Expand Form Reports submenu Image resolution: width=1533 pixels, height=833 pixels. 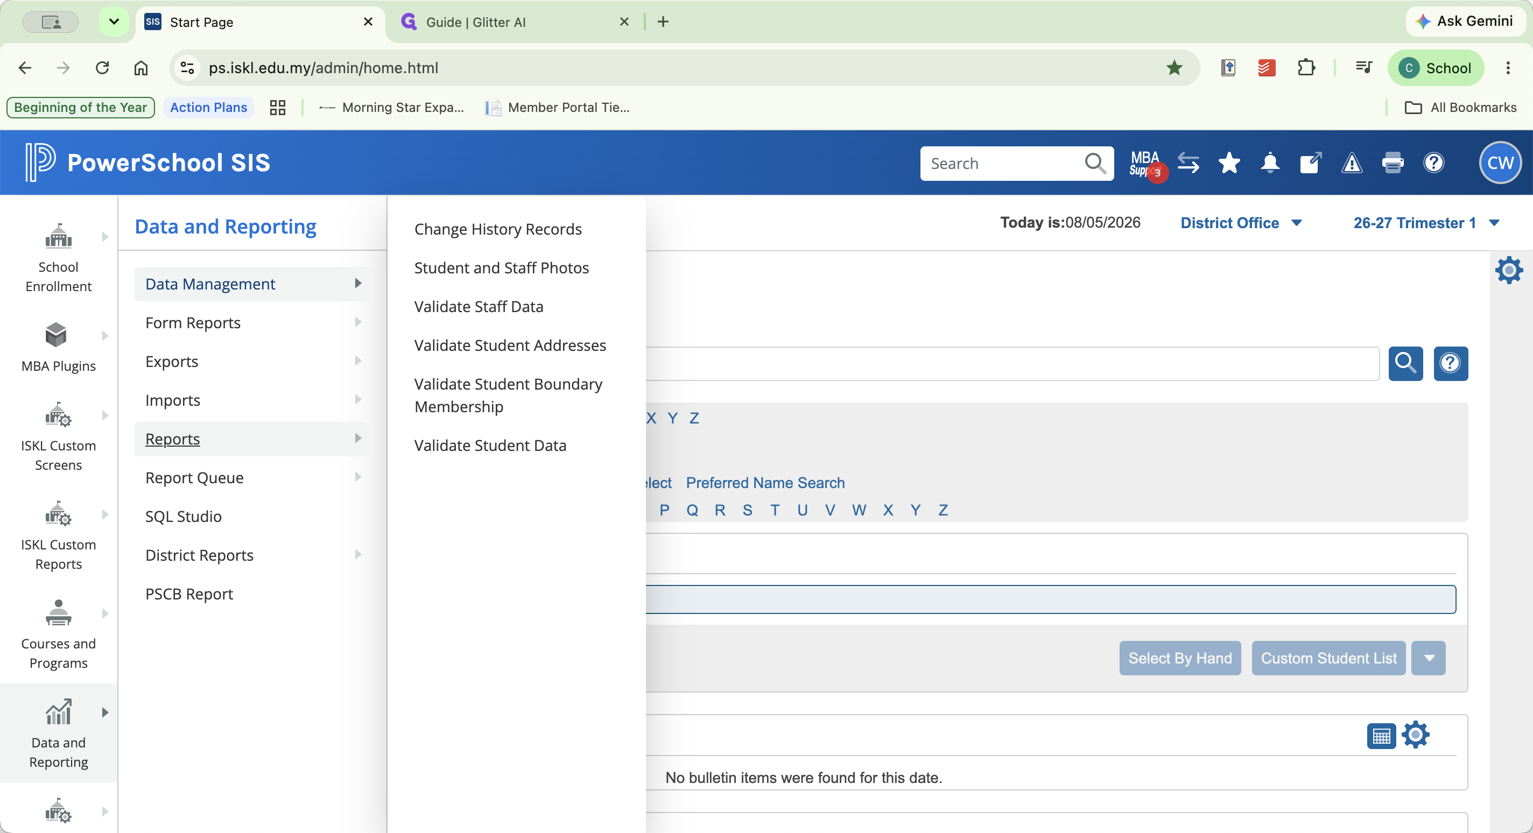pyautogui.click(x=252, y=322)
